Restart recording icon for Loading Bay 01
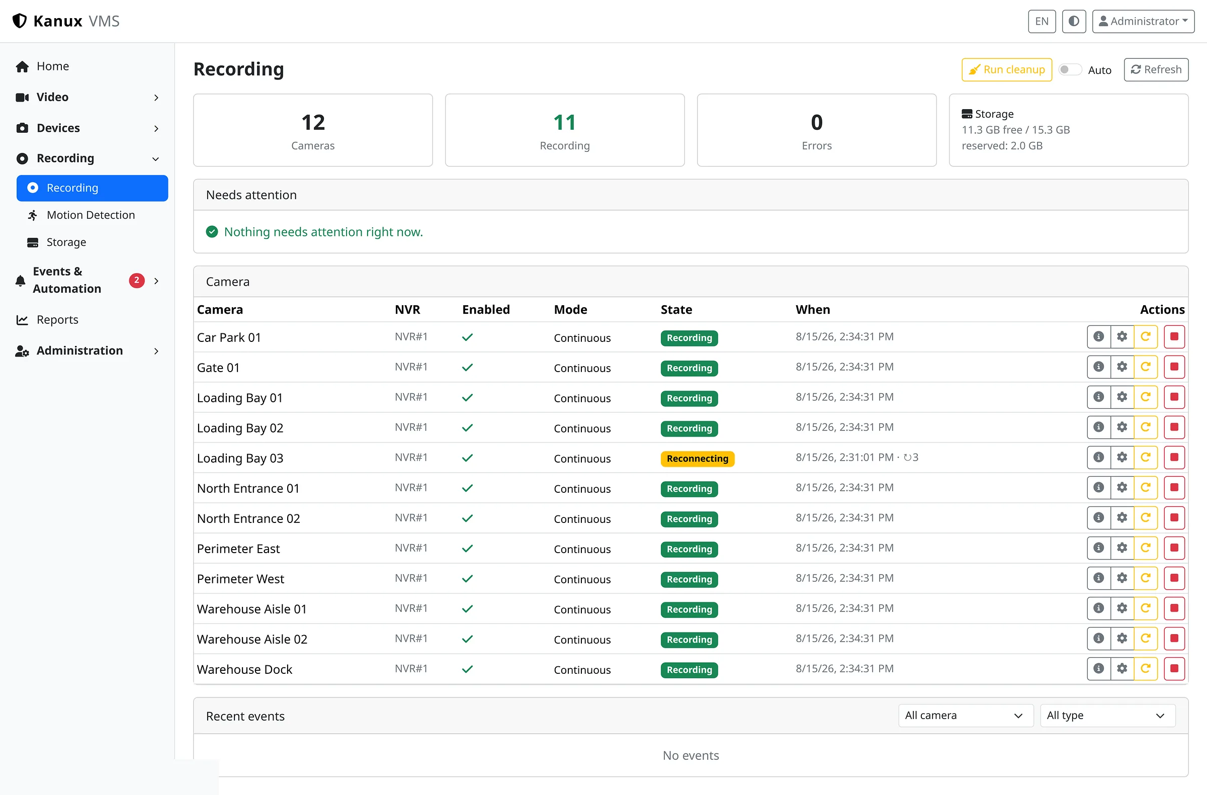The image size is (1207, 795). 1145,397
